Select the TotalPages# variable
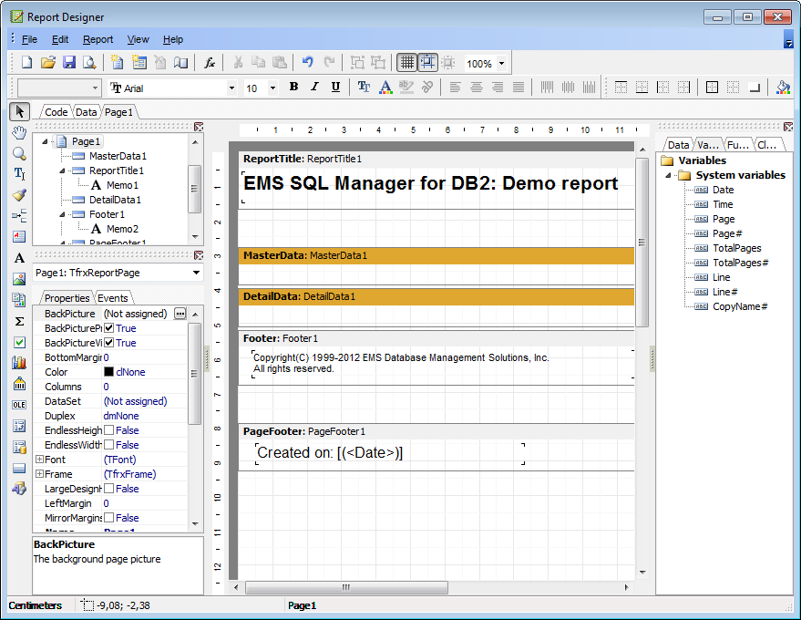 (x=740, y=263)
